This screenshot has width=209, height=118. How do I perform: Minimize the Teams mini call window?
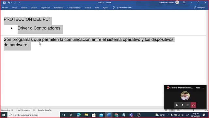[x=203, y=88]
